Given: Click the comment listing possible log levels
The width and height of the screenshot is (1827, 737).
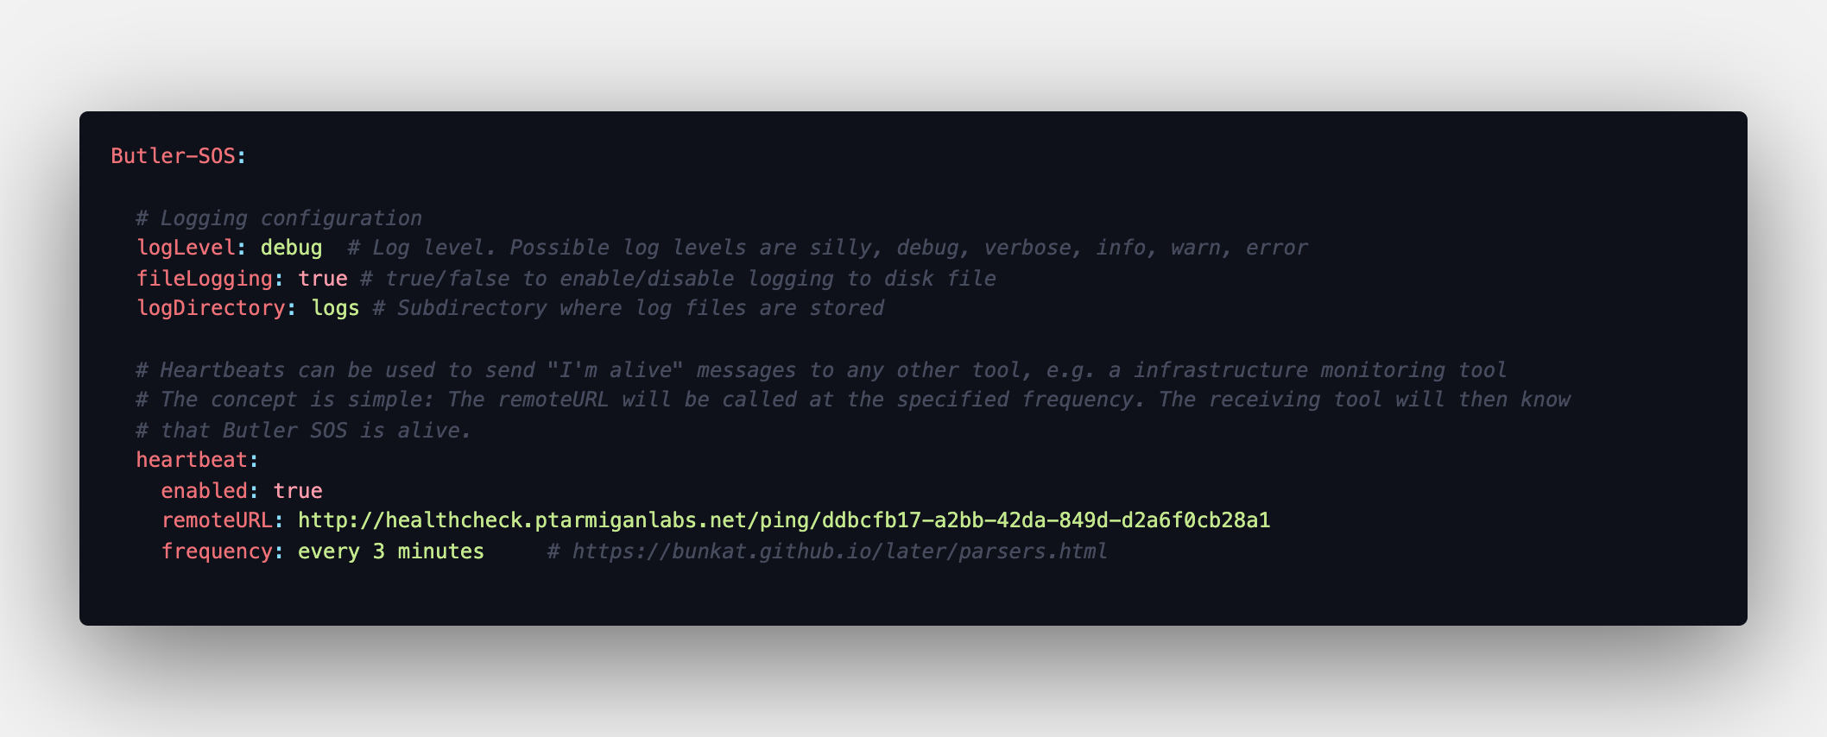Looking at the screenshot, I should point(828,248).
